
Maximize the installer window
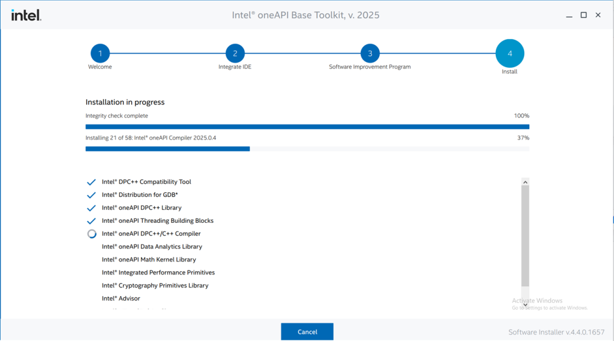[x=583, y=15]
